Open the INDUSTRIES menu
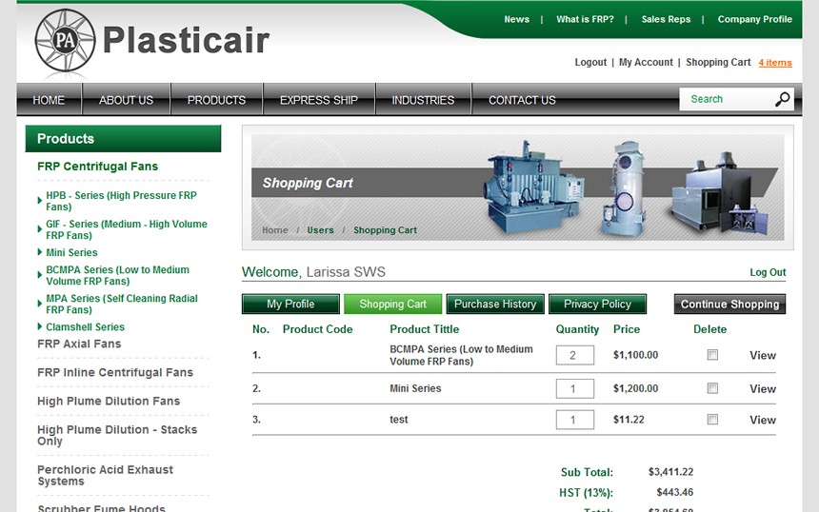 click(423, 100)
